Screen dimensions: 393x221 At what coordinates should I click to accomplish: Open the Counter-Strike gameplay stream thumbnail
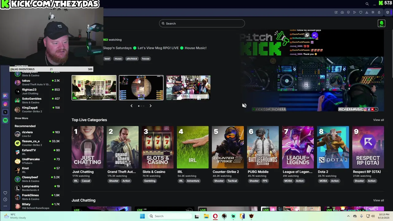(x=141, y=88)
